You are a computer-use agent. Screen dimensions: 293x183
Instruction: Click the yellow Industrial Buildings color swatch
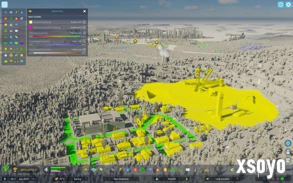pyautogui.click(x=31, y=22)
